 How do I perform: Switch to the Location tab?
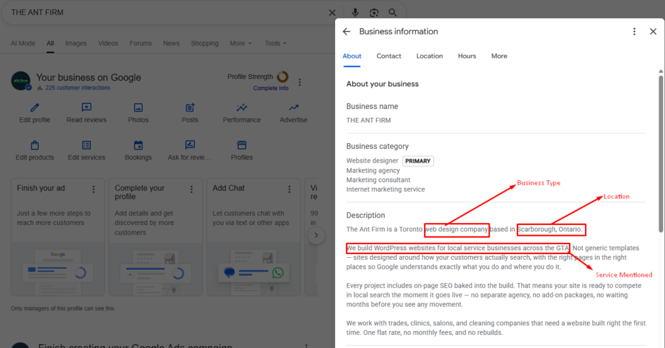pyautogui.click(x=430, y=56)
